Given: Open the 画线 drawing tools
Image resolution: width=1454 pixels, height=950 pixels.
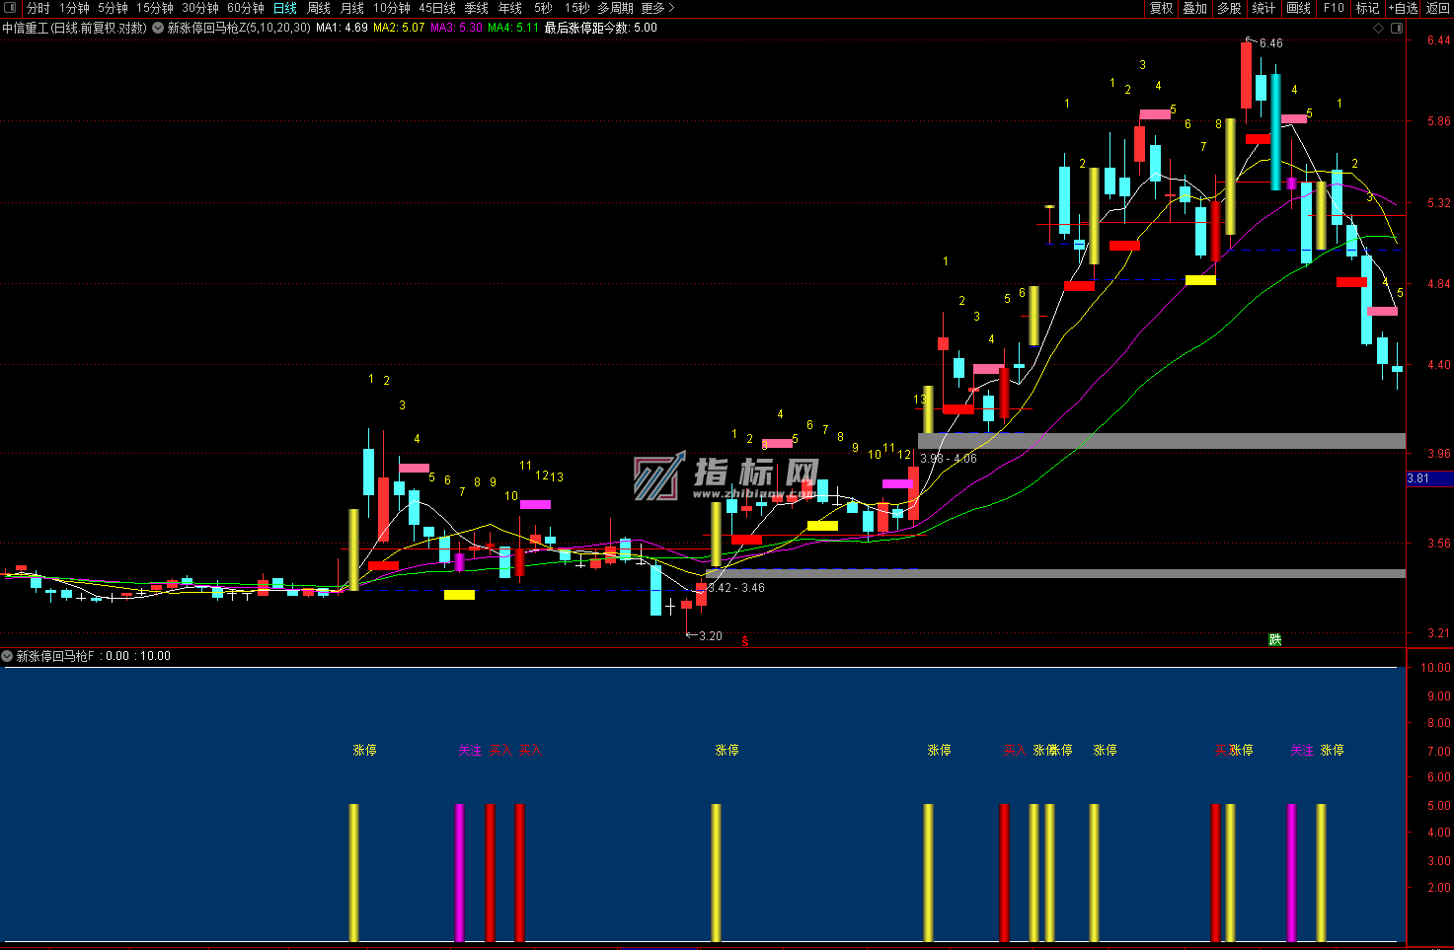Looking at the screenshot, I should point(1299,8).
